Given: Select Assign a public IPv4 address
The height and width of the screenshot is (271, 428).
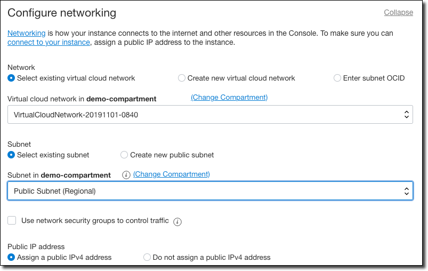Looking at the screenshot, I should (11, 257).
